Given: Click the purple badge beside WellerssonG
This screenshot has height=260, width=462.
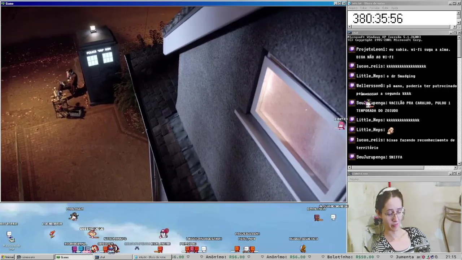Looking at the screenshot, I should 352,86.
